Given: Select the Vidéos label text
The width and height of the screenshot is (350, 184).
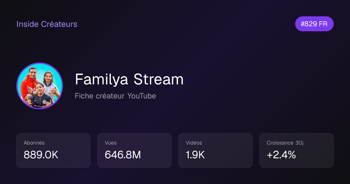Looking at the screenshot, I should (194, 143).
